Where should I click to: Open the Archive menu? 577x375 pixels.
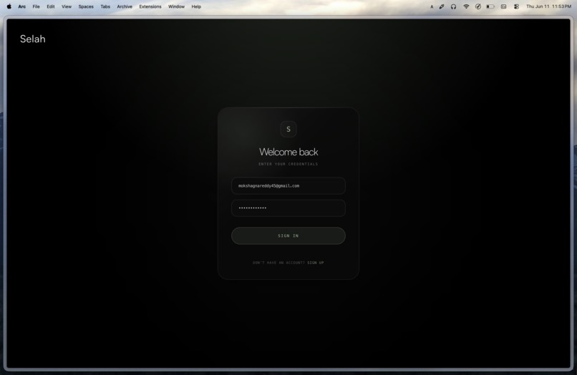tap(125, 6)
